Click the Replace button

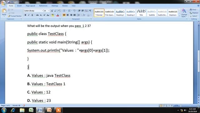tap(194, 13)
